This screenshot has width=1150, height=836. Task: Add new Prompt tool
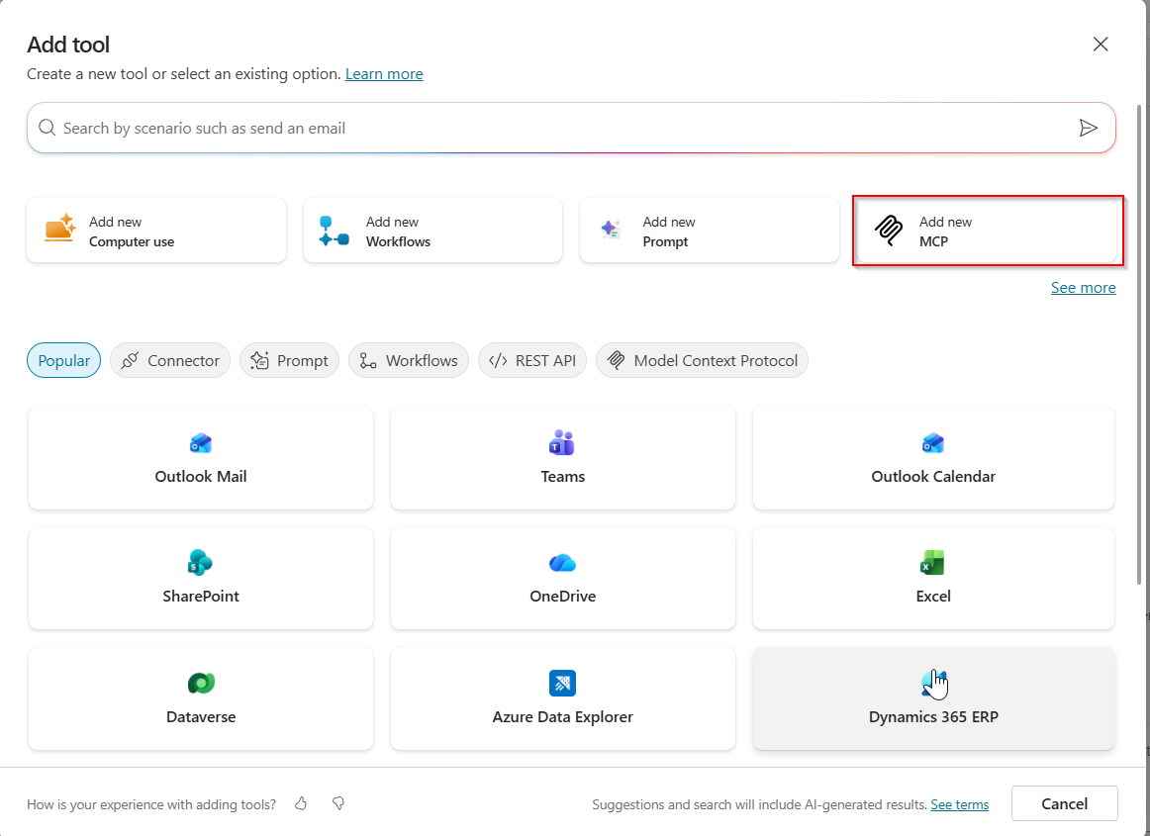point(710,231)
